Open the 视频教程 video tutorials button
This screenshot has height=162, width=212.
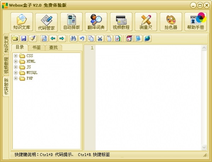121,22
